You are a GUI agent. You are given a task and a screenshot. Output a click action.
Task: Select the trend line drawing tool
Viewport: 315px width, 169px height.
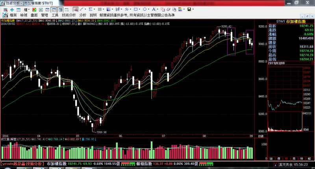click(82, 9)
